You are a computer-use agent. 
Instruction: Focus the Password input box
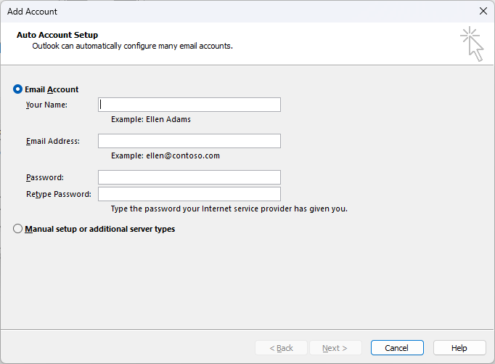(189, 177)
